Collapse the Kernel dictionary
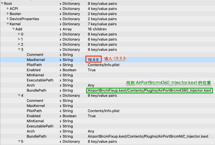 (x=8, y=24)
